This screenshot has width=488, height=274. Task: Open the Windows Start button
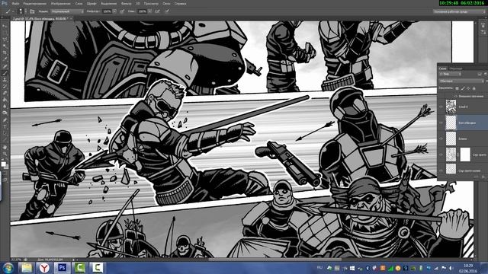point(8,267)
